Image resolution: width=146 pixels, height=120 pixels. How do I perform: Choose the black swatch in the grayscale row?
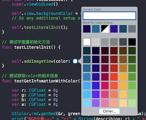click(x=132, y=42)
